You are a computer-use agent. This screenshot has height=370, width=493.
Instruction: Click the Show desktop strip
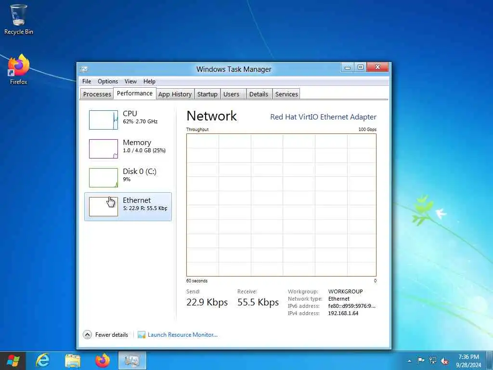coord(491,360)
